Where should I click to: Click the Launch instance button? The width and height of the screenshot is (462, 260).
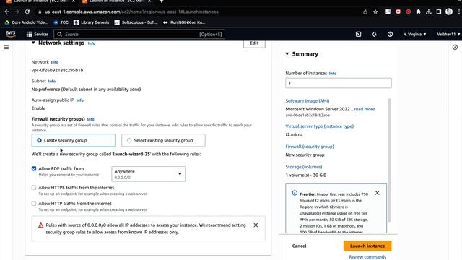click(367, 246)
